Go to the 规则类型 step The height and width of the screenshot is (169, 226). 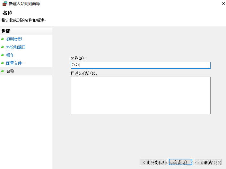coord(14,39)
